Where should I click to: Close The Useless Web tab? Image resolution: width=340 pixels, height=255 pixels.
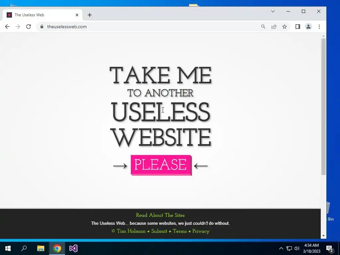tap(77, 15)
